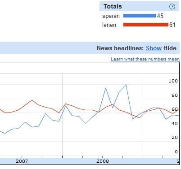
Task: Click the 20 value on the y-axis
Action: [175, 138]
